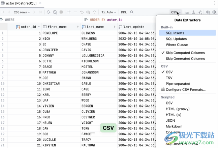Go to first page icon

point(3,12)
